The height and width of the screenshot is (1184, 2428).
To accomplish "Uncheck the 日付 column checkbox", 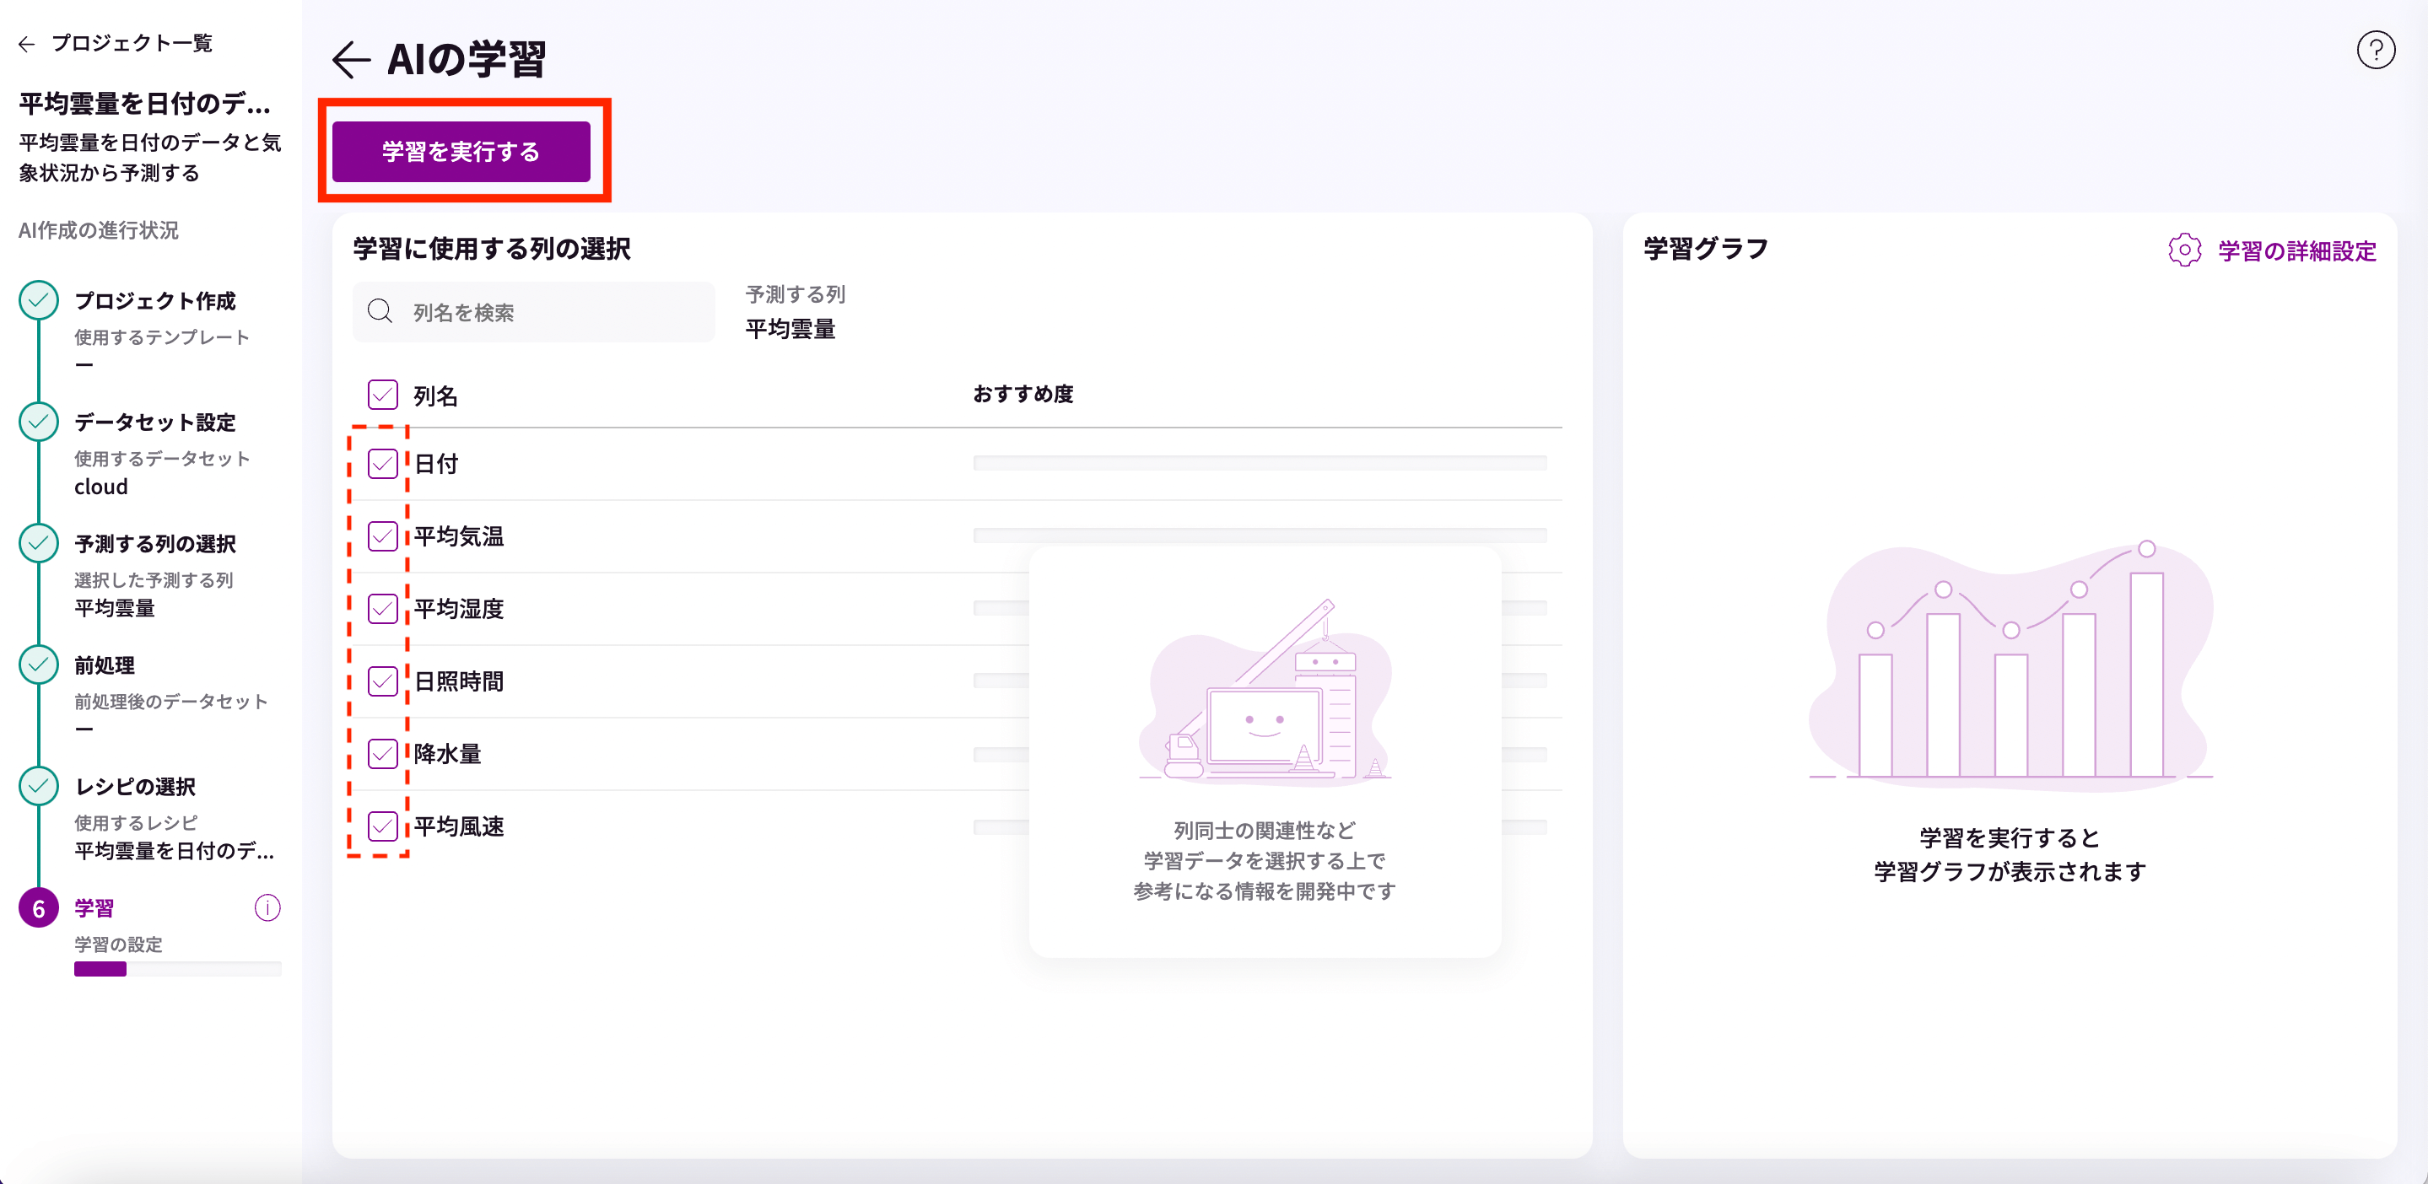I will pos(383,464).
